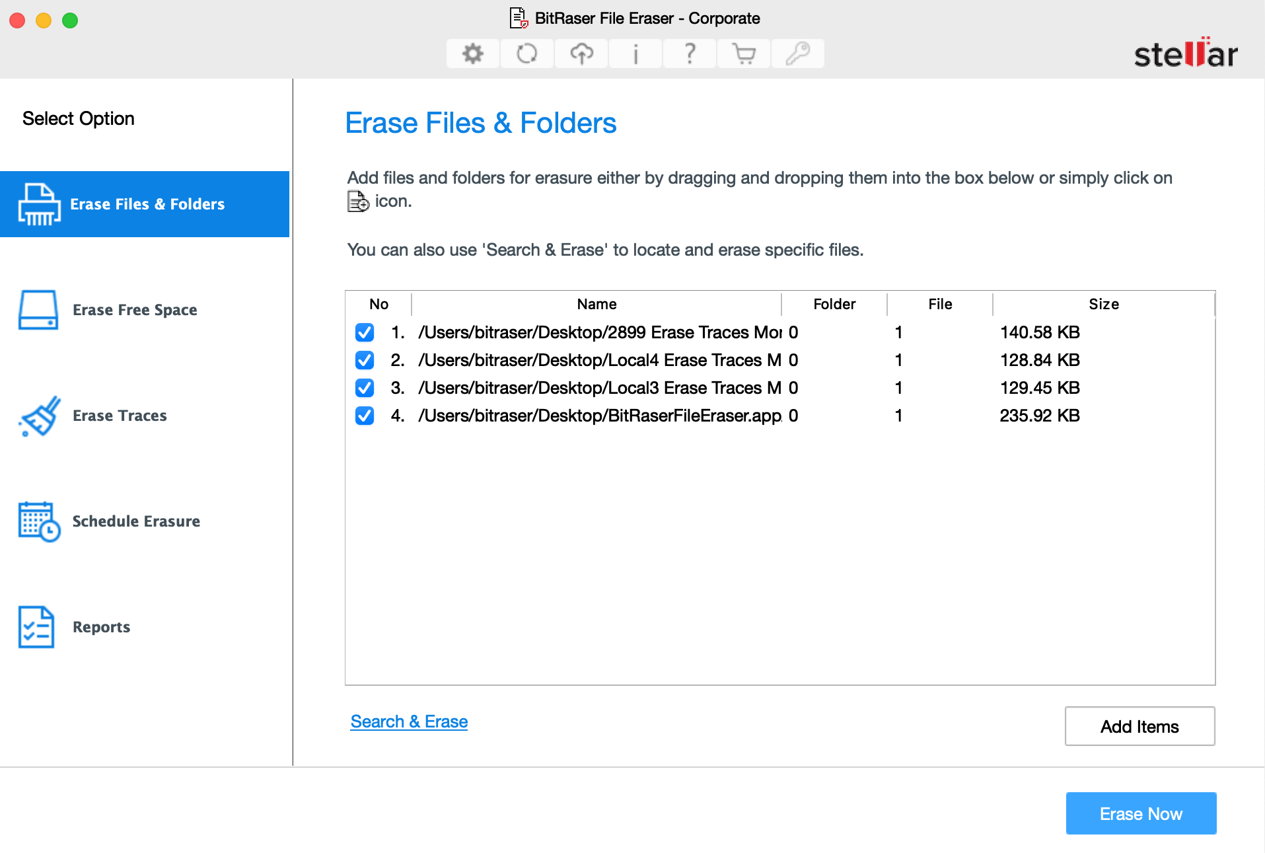Uncheck row 1 checkbox for 2899 Erase Traces

365,332
